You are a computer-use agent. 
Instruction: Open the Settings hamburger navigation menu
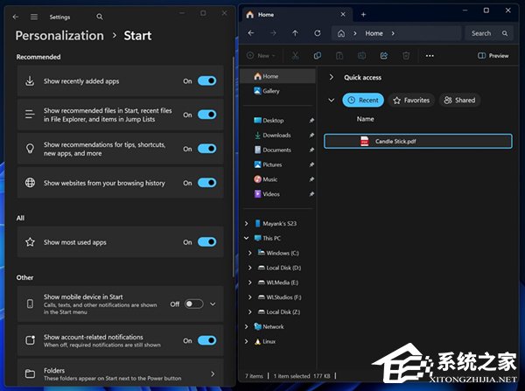[x=34, y=17]
